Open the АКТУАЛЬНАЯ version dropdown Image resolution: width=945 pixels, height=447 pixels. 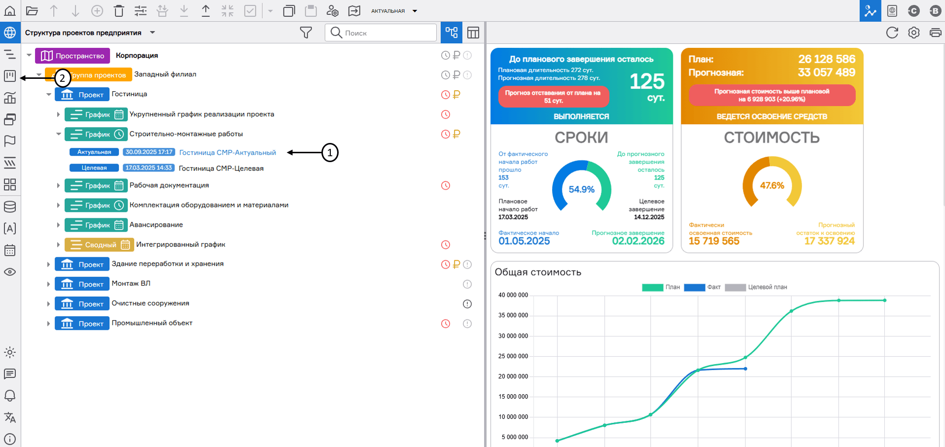(394, 11)
